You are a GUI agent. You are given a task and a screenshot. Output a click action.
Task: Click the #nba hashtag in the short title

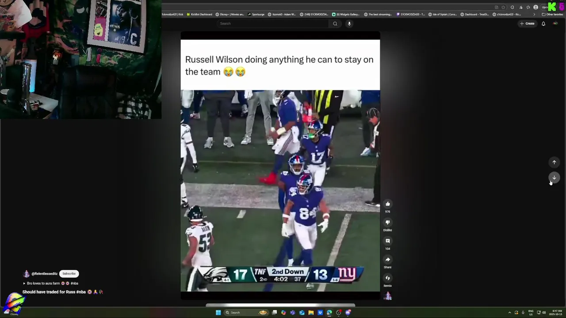click(81, 292)
